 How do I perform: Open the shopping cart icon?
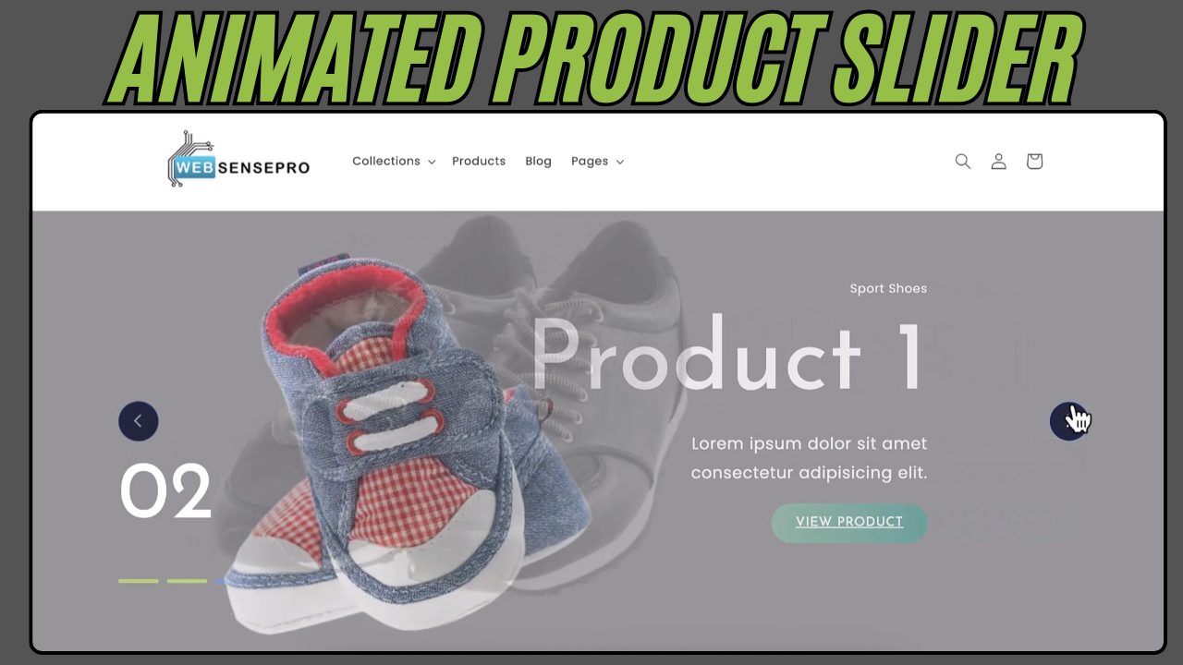coord(1034,161)
